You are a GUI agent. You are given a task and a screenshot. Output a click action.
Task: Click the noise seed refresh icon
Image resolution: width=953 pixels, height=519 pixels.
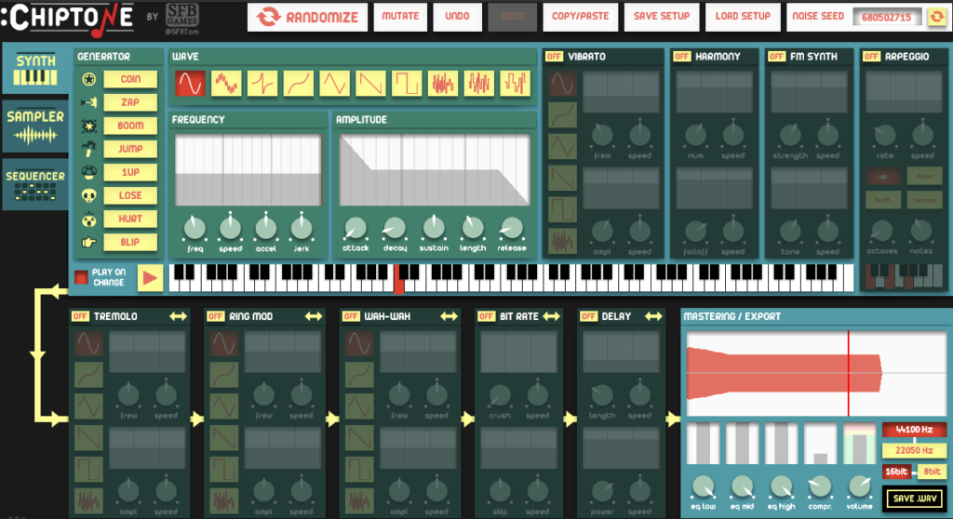pos(936,17)
